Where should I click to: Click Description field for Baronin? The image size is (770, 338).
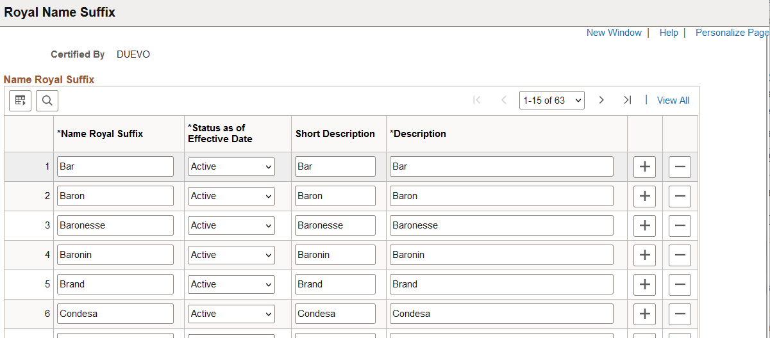501,255
